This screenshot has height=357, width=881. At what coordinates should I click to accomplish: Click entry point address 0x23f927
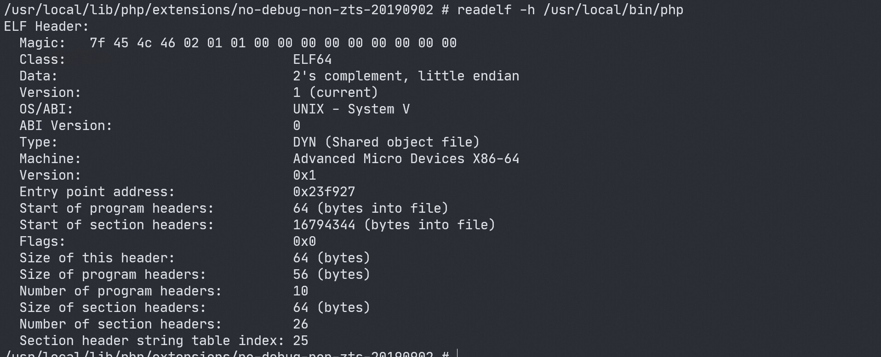[x=324, y=192]
